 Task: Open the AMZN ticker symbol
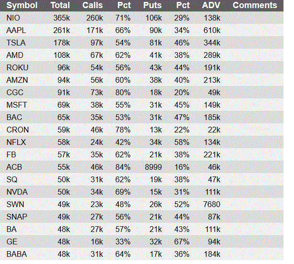click(x=17, y=80)
